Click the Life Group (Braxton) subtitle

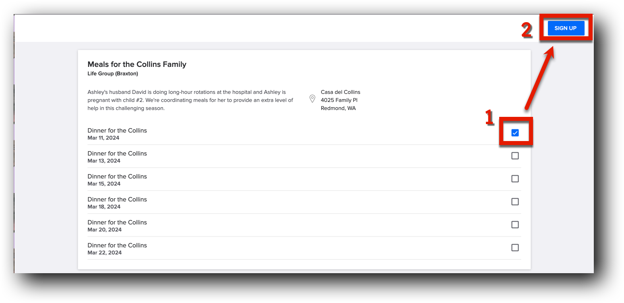tap(113, 74)
